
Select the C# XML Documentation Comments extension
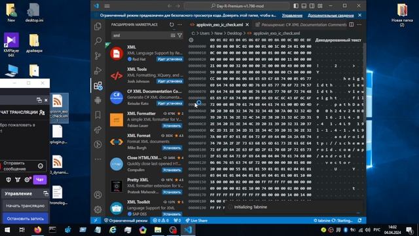pyautogui.click(x=146, y=98)
